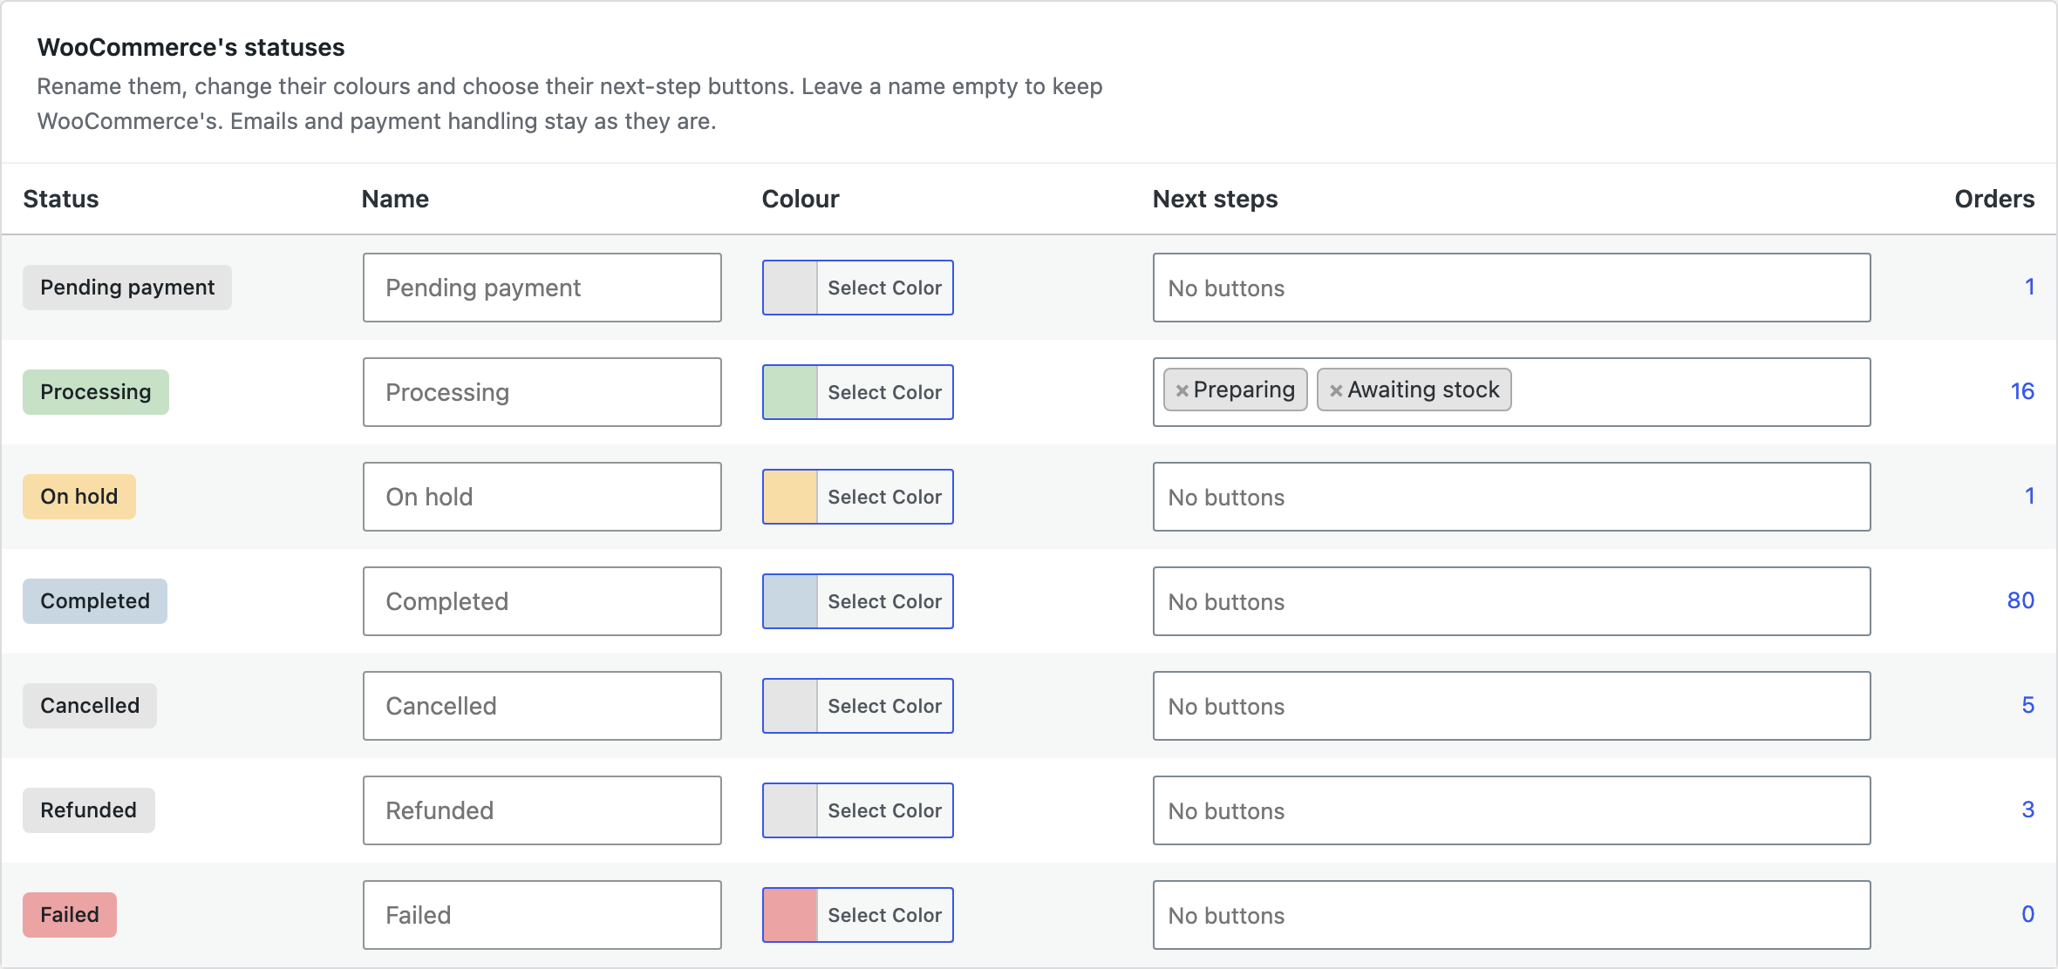
Task: Focus the Cancelled name field
Action: tap(542, 706)
